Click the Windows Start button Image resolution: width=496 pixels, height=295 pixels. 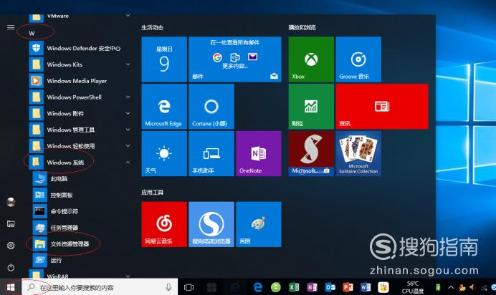coord(11,287)
